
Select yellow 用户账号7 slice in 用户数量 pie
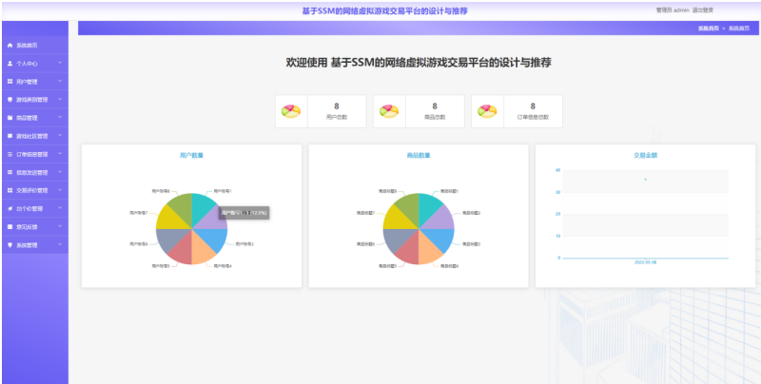[x=169, y=220]
